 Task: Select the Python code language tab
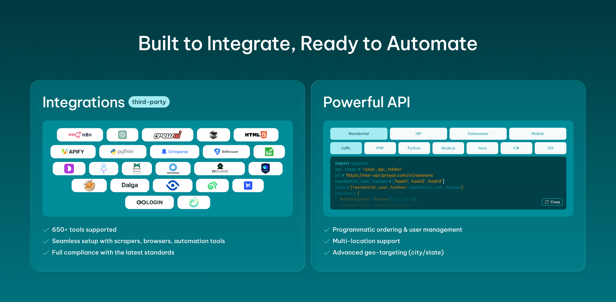414,148
